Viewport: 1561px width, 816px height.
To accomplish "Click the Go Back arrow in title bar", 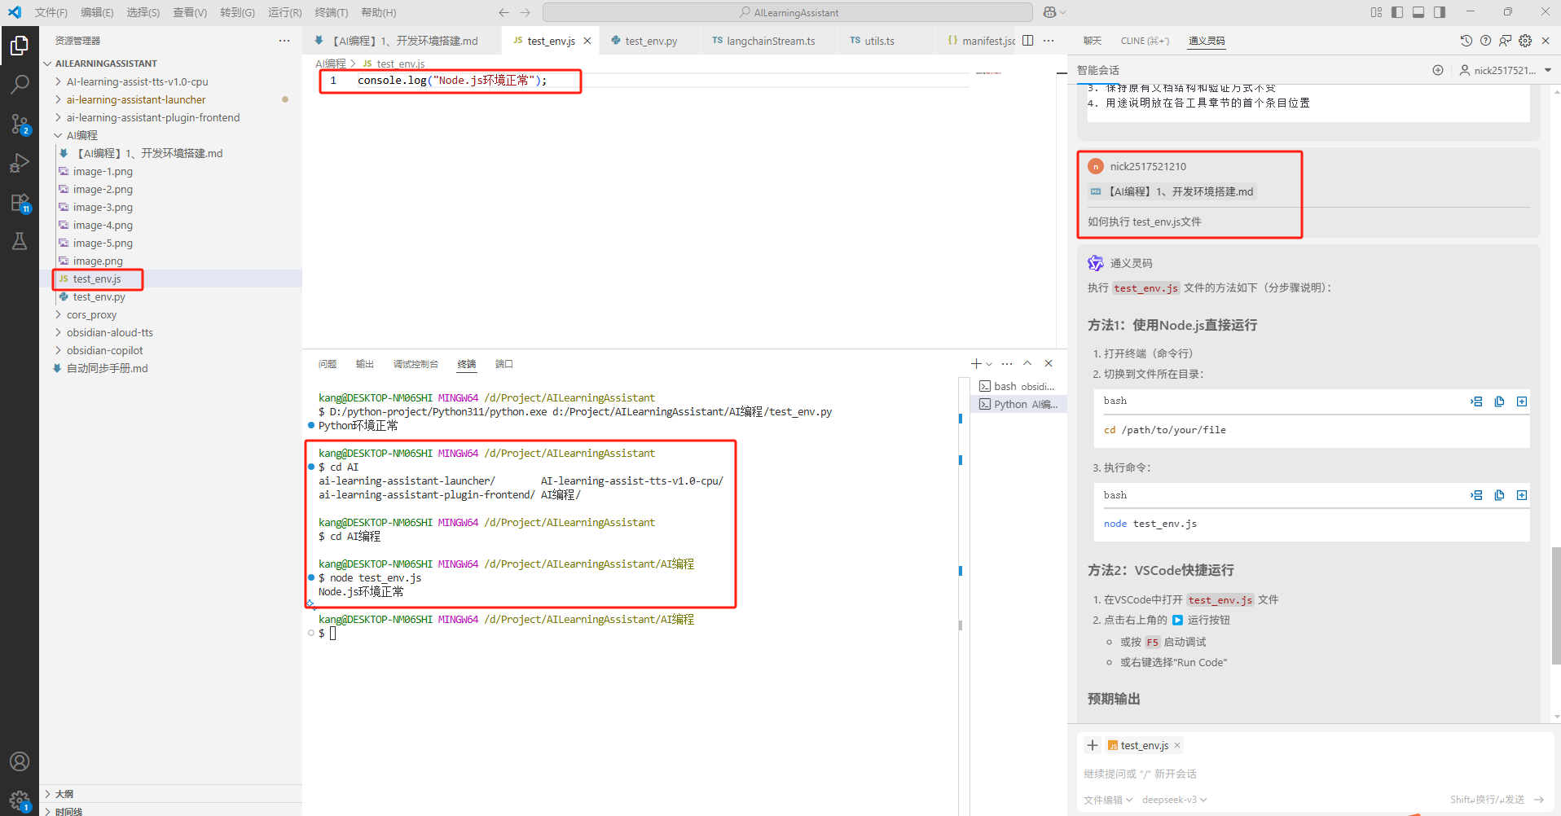I will pyautogui.click(x=503, y=12).
